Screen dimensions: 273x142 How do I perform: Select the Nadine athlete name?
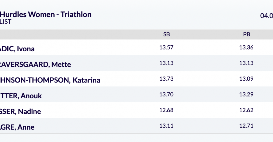point(20,111)
